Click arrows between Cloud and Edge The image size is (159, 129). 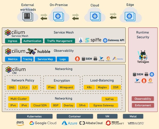(113, 16)
